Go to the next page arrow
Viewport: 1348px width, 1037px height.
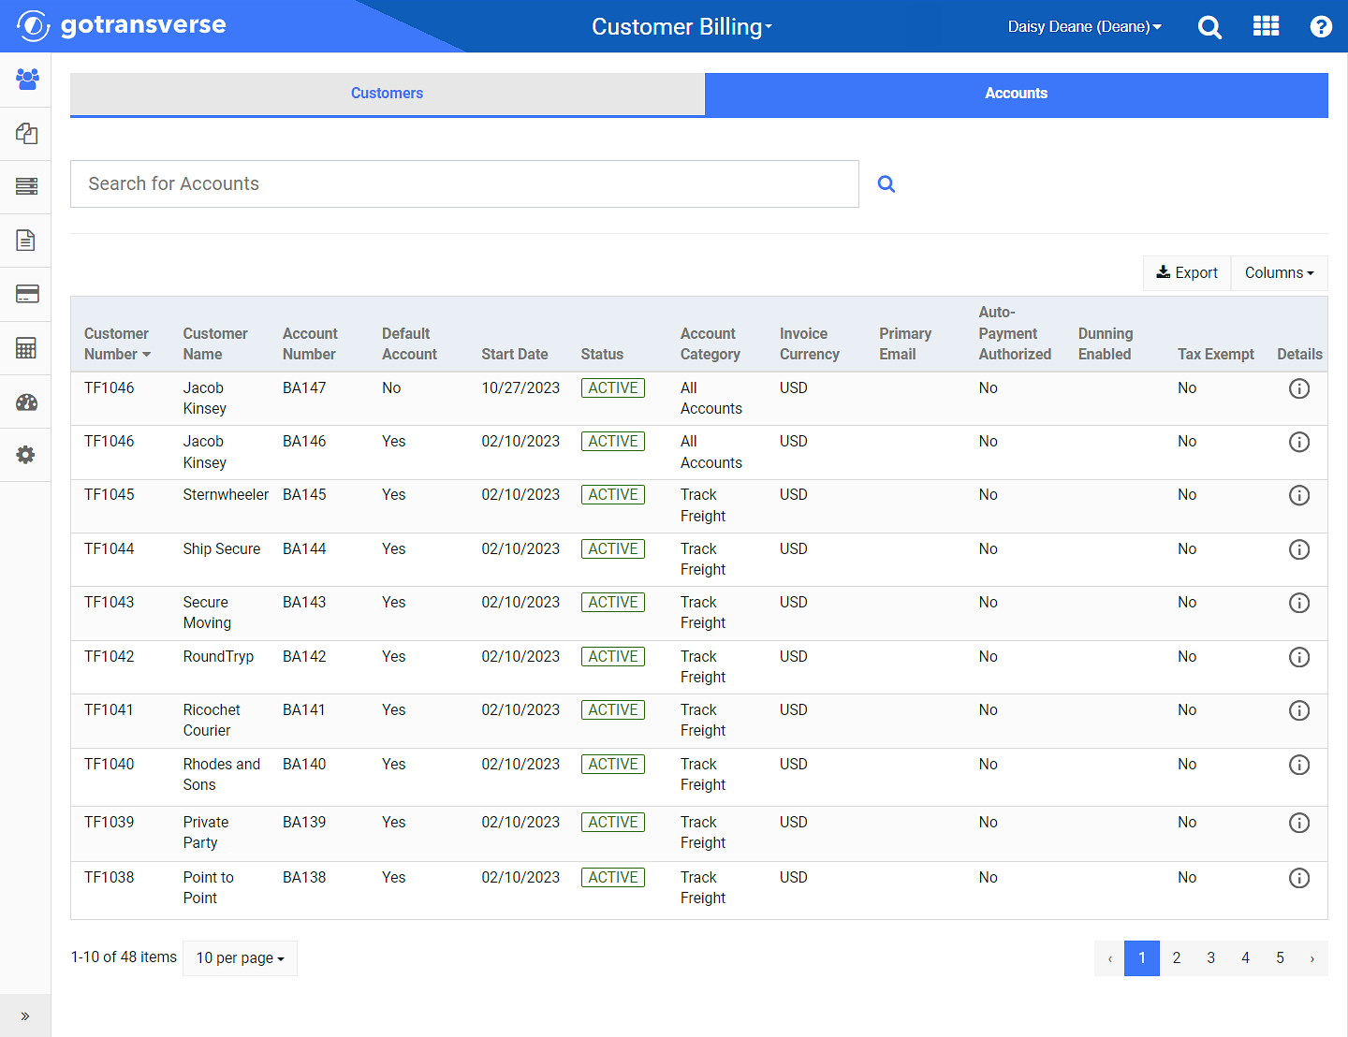pyautogui.click(x=1312, y=958)
